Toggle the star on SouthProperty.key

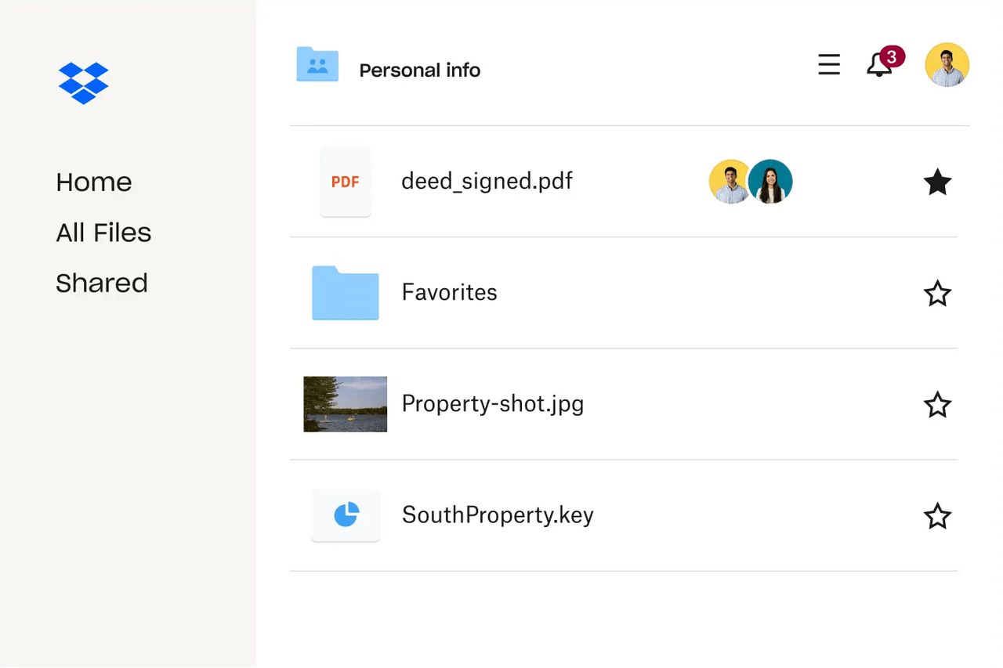click(937, 516)
